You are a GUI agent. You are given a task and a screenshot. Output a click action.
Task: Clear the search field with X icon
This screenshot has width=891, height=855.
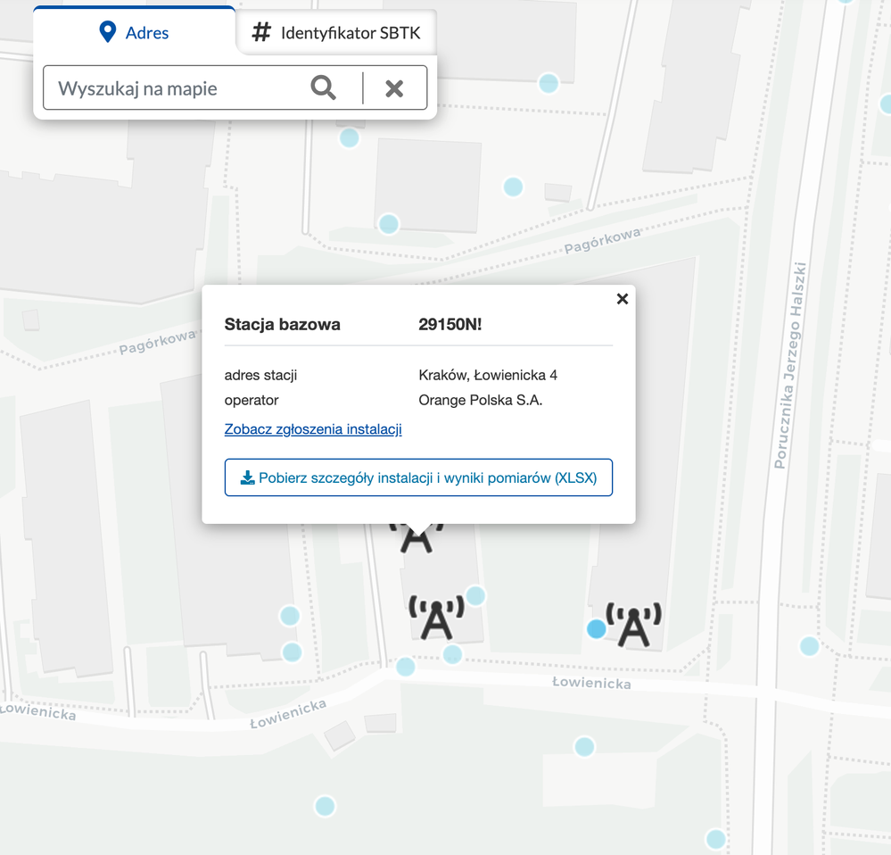(394, 88)
